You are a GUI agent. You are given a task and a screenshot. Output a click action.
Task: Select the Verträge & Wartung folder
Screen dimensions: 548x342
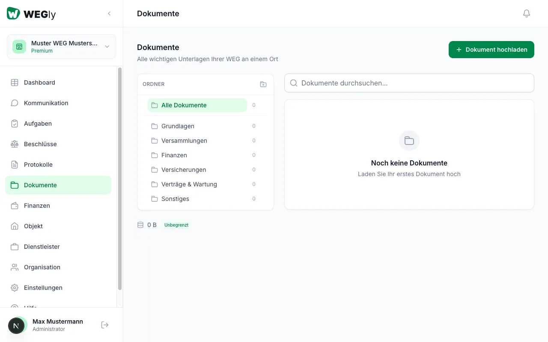click(x=189, y=184)
